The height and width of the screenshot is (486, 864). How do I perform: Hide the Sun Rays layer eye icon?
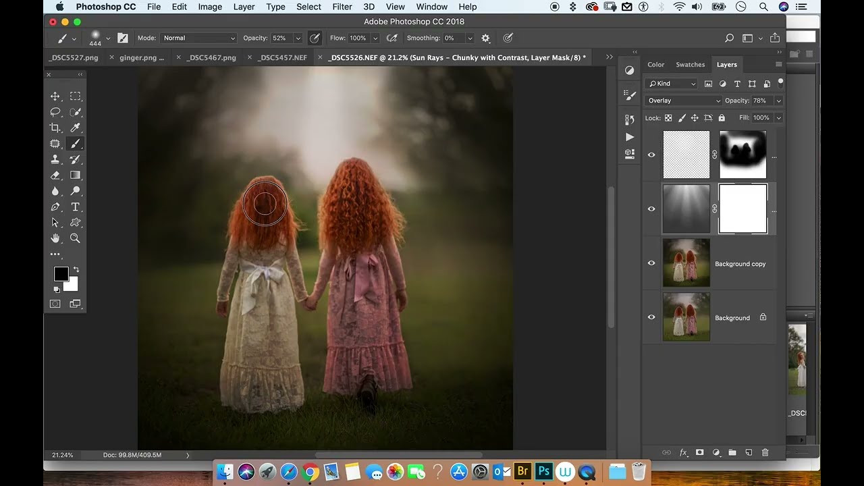click(x=651, y=209)
